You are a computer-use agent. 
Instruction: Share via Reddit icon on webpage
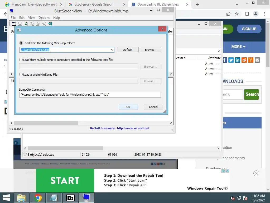click(x=244, y=60)
